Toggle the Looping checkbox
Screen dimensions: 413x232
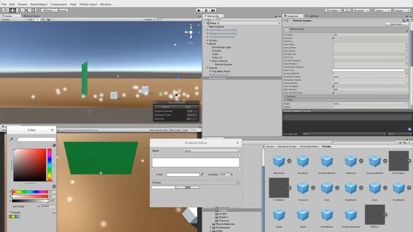[333, 38]
